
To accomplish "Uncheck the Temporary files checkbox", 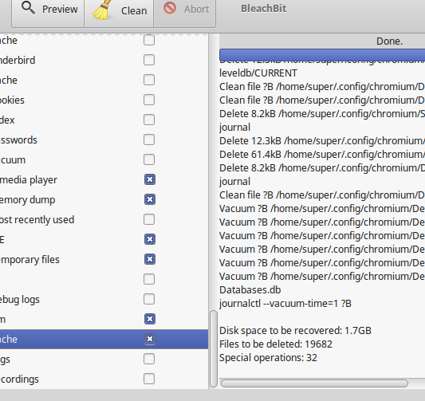I will coord(150,259).
